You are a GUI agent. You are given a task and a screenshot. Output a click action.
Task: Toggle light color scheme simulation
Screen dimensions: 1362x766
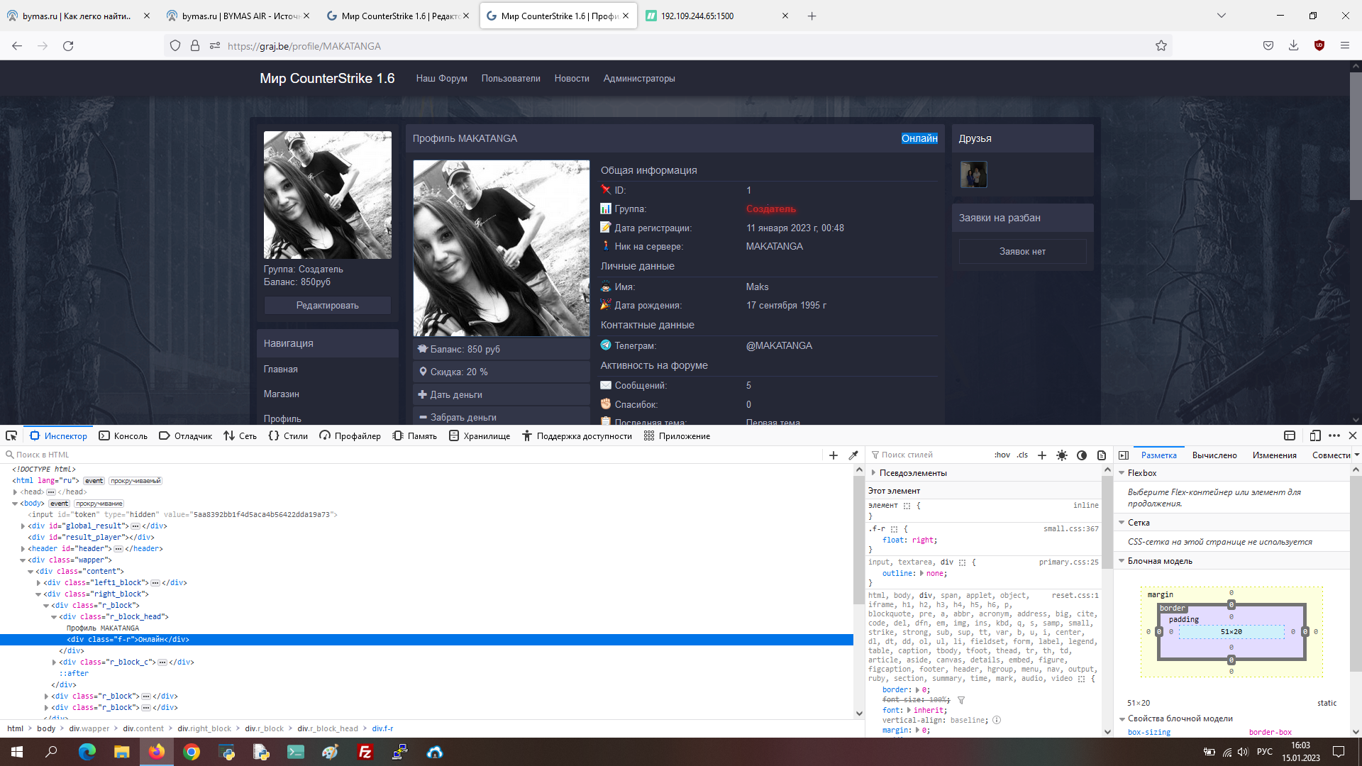pyautogui.click(x=1062, y=455)
